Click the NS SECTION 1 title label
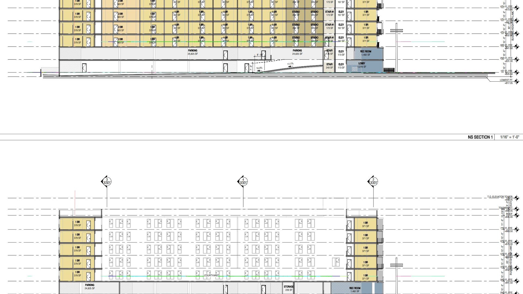This screenshot has width=523, height=294. pos(480,137)
